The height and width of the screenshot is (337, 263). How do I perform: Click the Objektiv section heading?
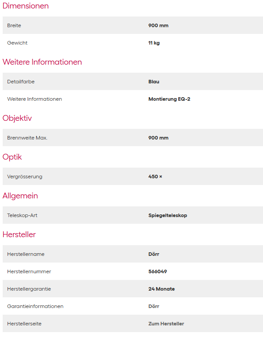17,119
